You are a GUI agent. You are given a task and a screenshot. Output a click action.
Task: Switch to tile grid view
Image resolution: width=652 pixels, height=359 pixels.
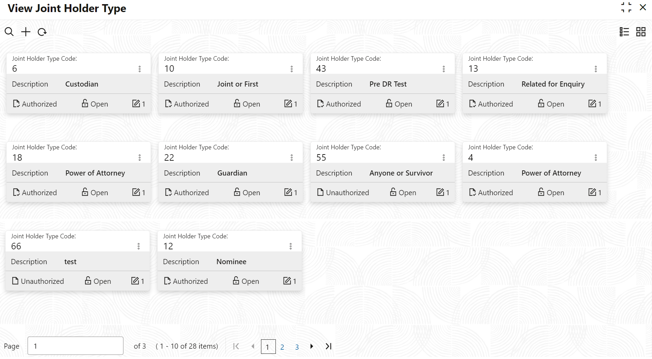641,32
